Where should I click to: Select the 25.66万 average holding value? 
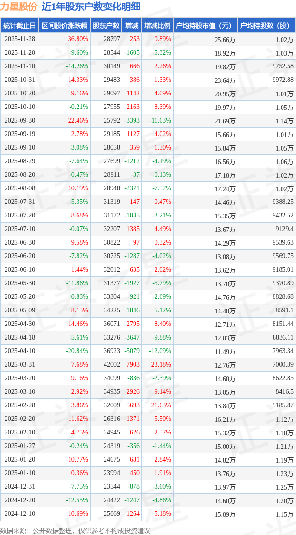(225, 40)
